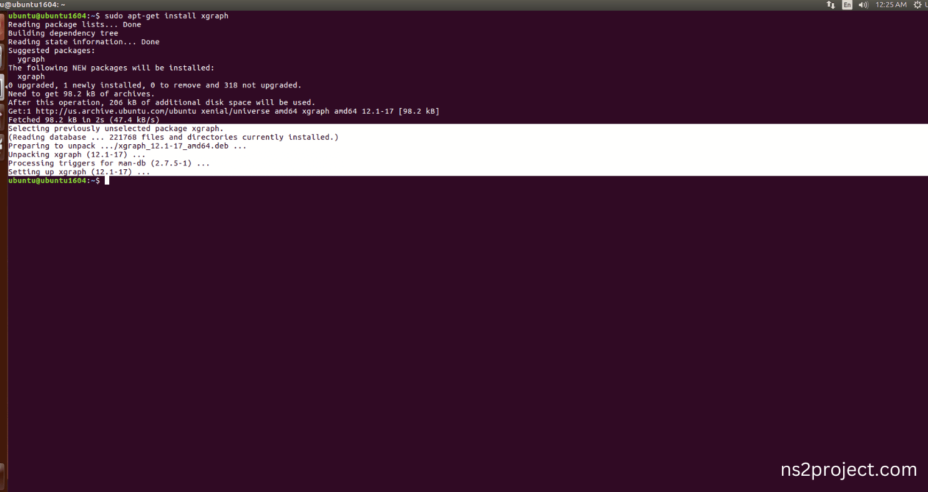The height and width of the screenshot is (492, 928).
Task: Click the 'sudo apt-get install xgraph' command text
Action: click(167, 16)
